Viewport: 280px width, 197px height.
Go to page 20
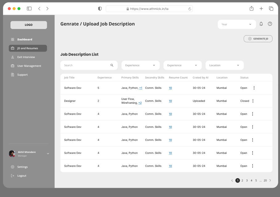[x=265, y=180]
